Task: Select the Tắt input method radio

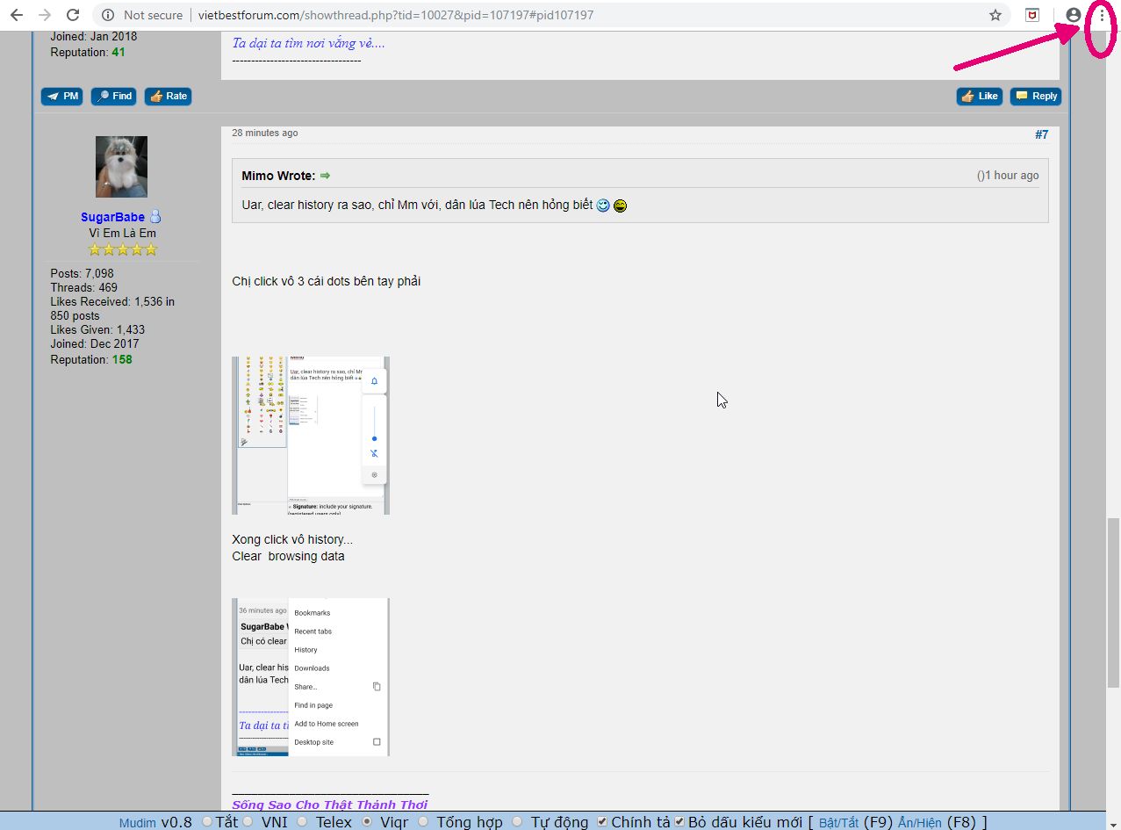Action: coord(207,822)
